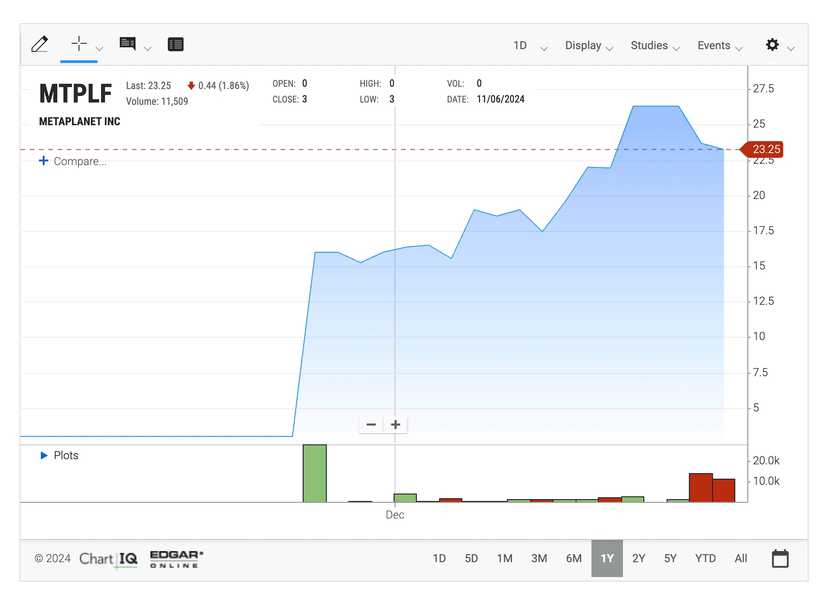Click the 27.5 price axis label

pyautogui.click(x=764, y=89)
